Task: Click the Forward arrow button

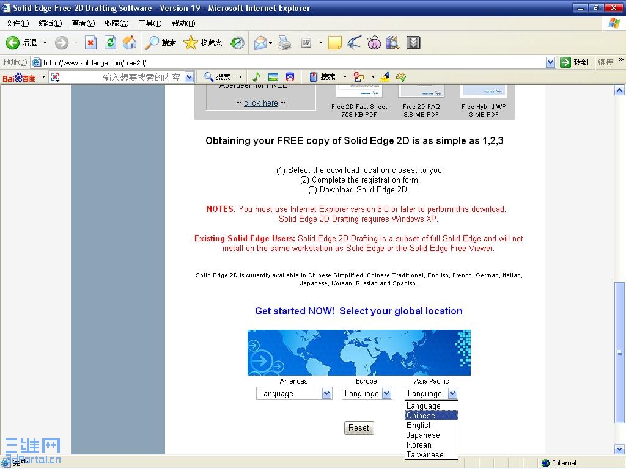Action: 62,43
